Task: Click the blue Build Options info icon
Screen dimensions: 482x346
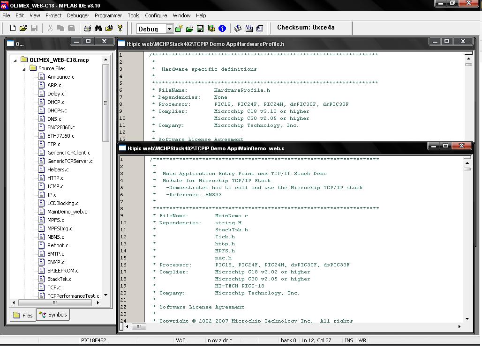Action: click(222, 29)
